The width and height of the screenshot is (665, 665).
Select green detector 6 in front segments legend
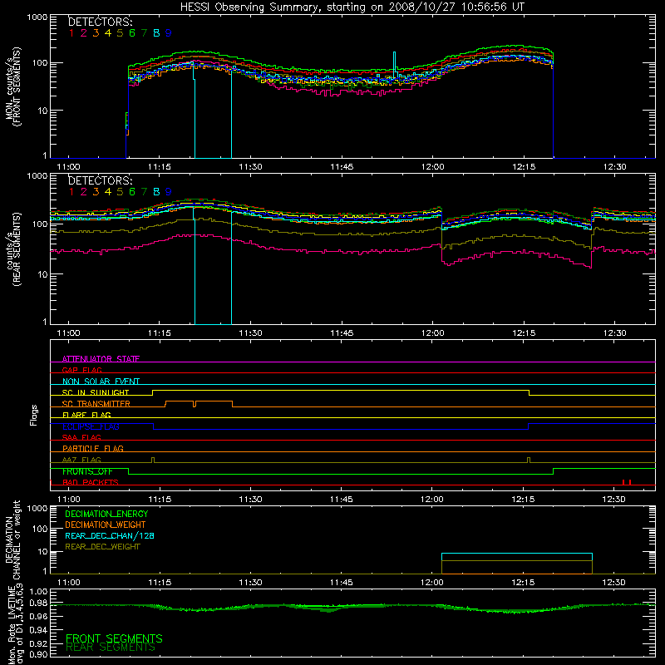coord(132,33)
